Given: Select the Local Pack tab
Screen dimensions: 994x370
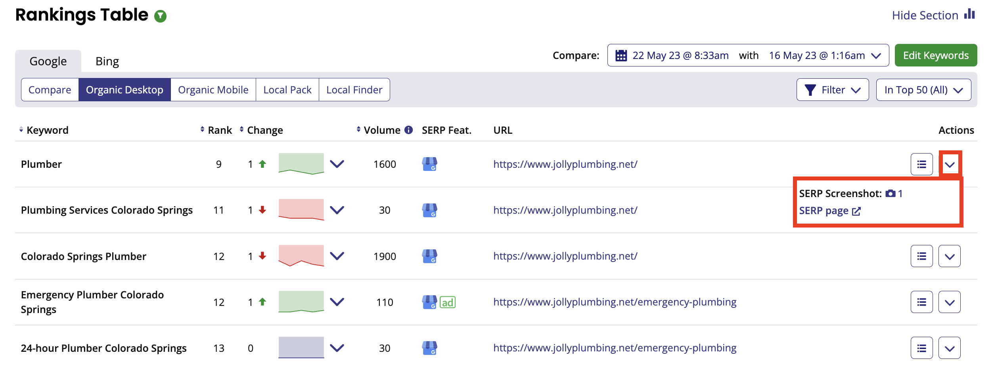Looking at the screenshot, I should 287,90.
